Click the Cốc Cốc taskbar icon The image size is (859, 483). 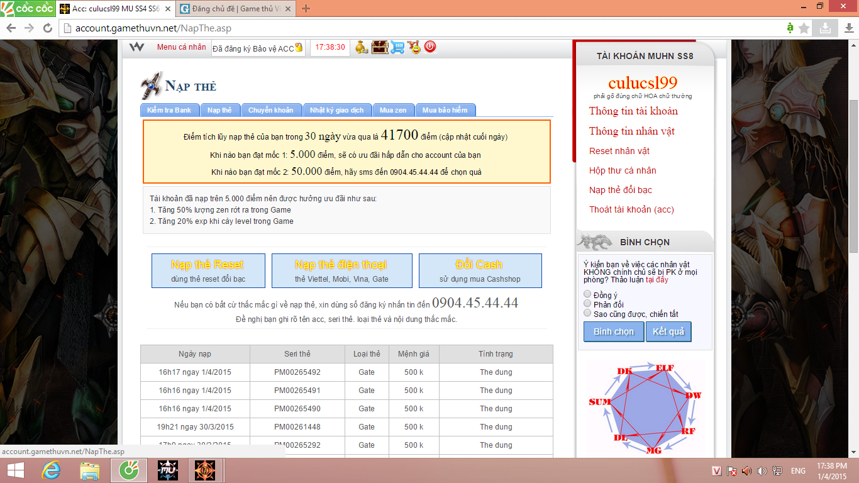tap(129, 470)
